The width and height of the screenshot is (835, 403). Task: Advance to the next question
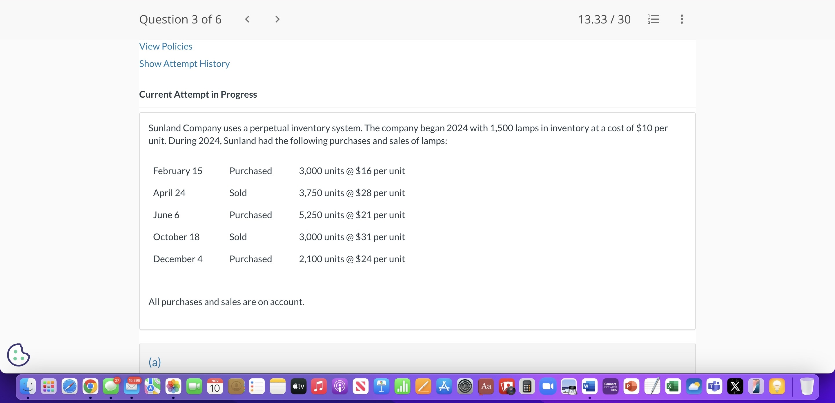coord(277,19)
